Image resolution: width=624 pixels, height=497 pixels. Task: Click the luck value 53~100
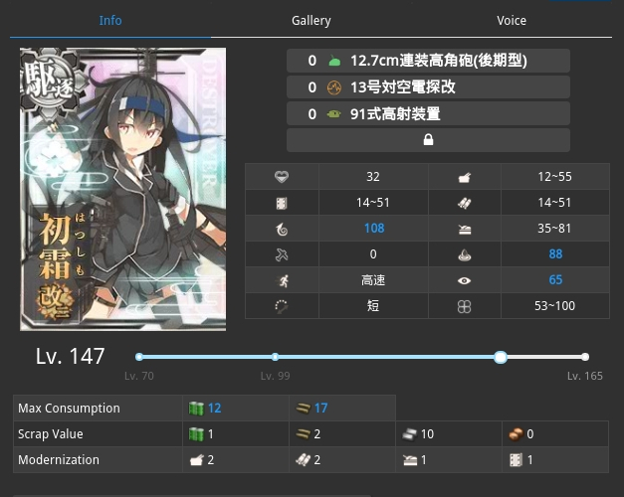[x=554, y=306]
